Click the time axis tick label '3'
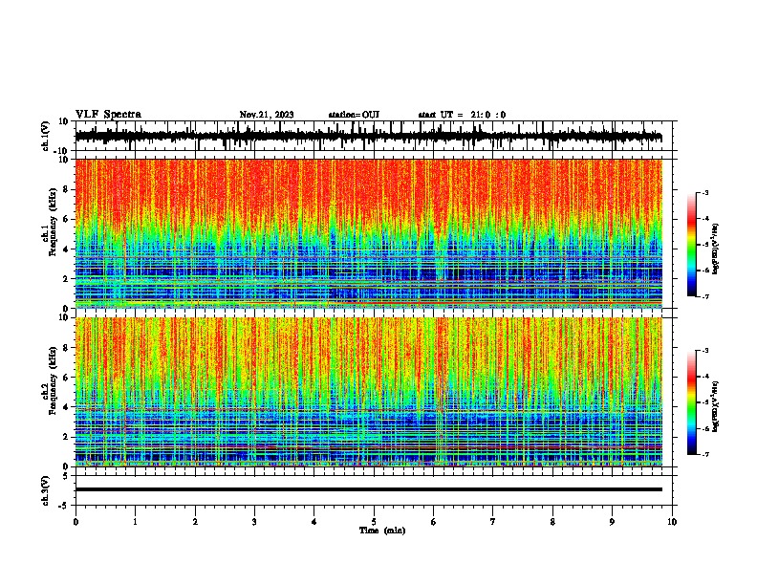The height and width of the screenshot is (585, 757). click(x=254, y=522)
